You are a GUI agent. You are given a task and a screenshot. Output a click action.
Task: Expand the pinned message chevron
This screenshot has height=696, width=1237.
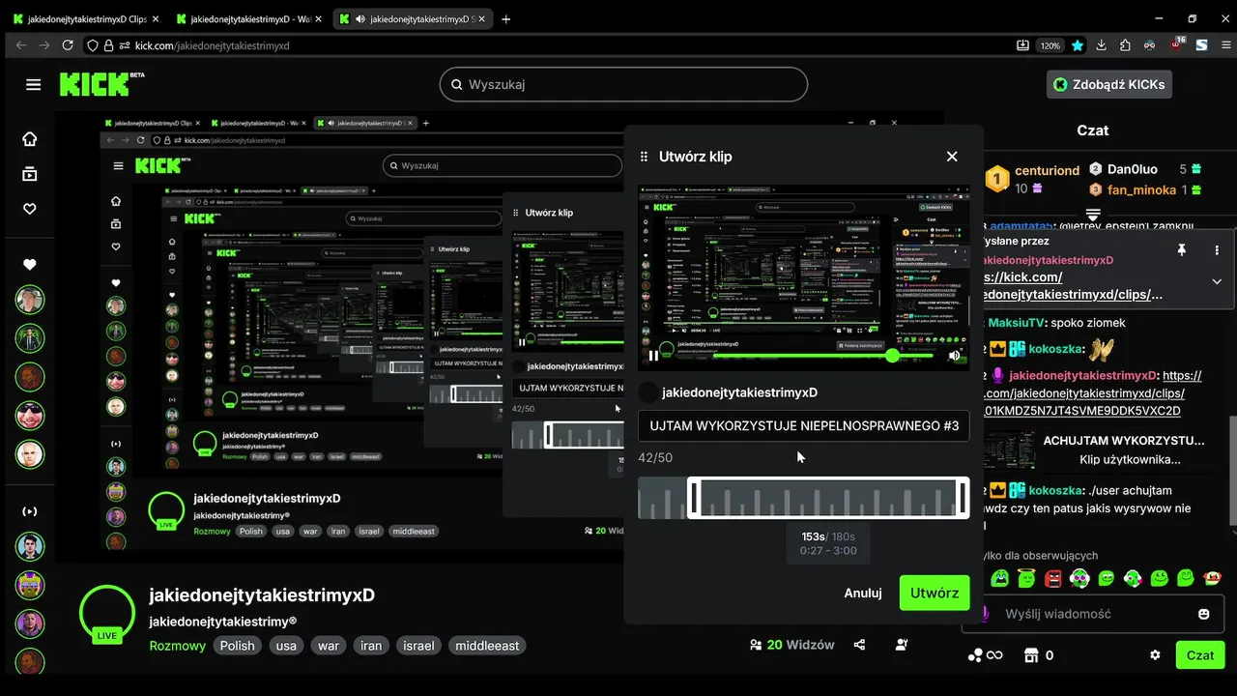click(x=1217, y=281)
